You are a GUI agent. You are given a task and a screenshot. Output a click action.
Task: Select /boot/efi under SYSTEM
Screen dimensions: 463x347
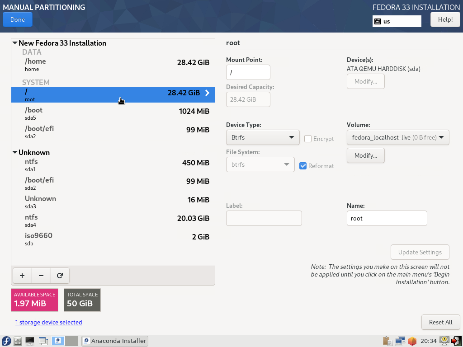[x=113, y=132]
